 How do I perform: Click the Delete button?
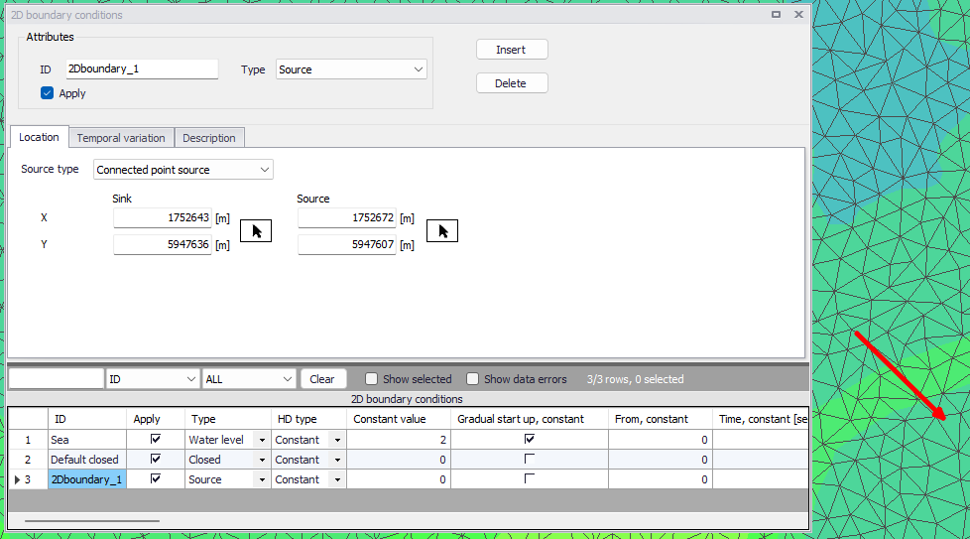pos(512,83)
